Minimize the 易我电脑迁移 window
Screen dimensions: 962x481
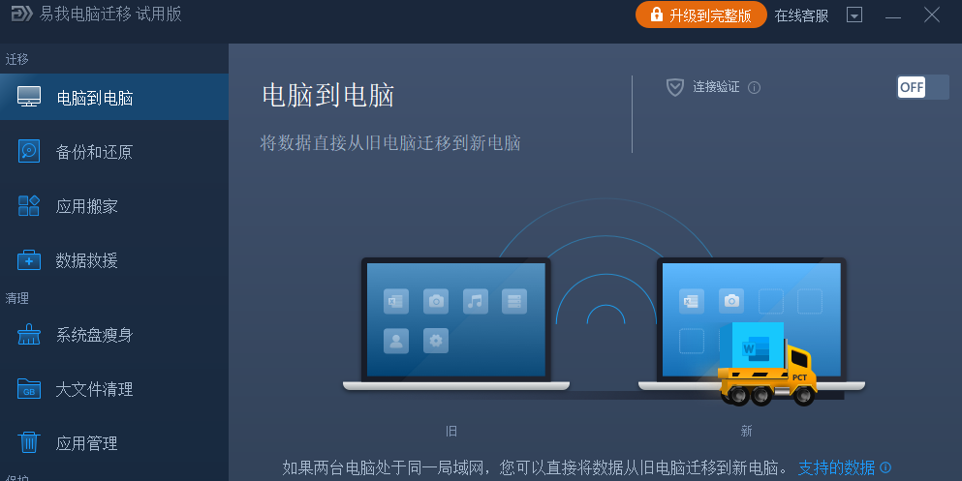(893, 15)
